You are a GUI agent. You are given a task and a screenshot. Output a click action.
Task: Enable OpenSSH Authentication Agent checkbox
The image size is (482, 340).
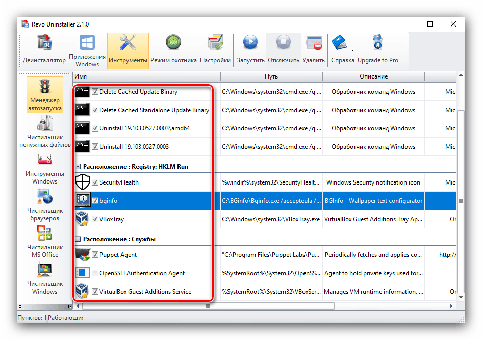tap(95, 273)
